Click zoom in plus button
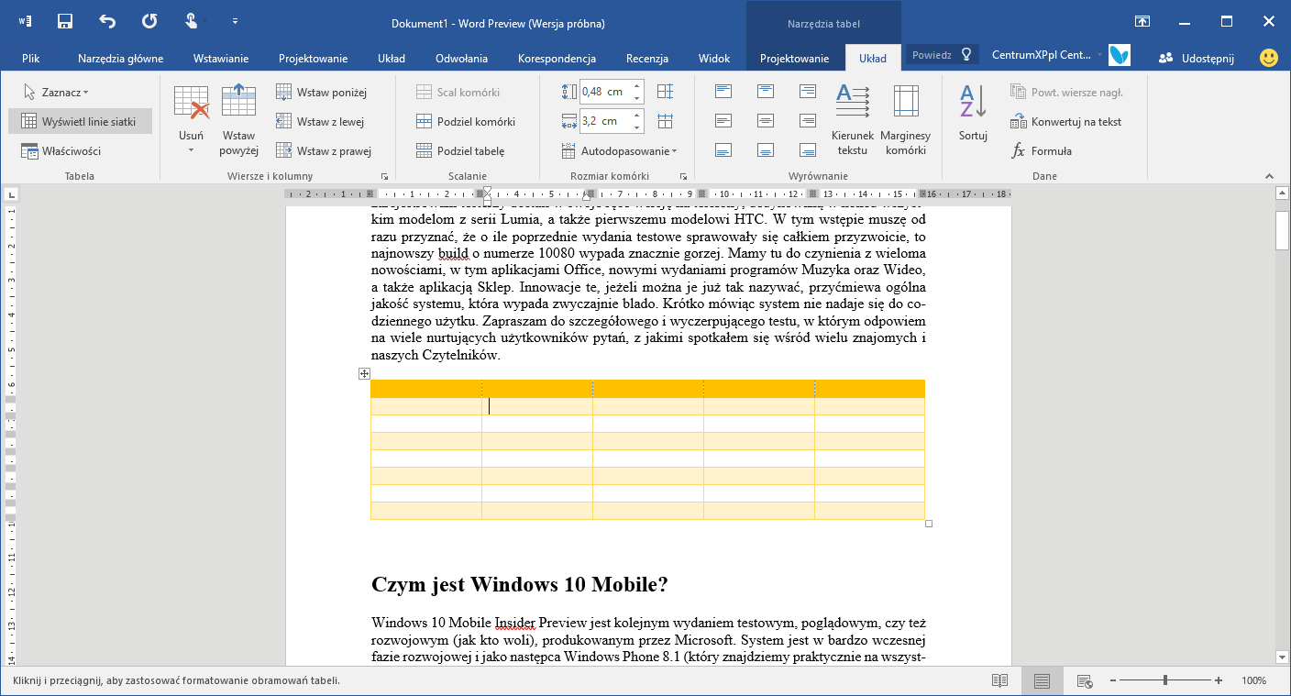Screen dimensions: 1291x696 [x=1219, y=680]
